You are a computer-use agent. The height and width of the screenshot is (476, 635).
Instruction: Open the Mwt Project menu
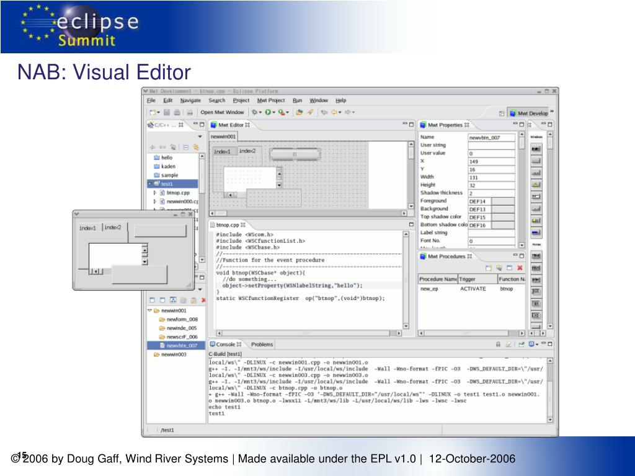[x=271, y=100]
